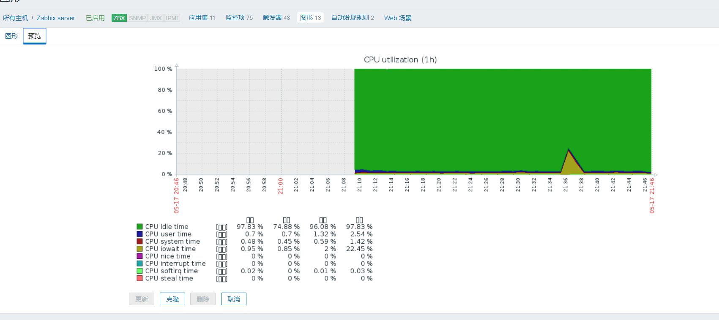Click the CPU interrupt time teal swatch
Viewport: 719px width, 320px height.
point(139,264)
